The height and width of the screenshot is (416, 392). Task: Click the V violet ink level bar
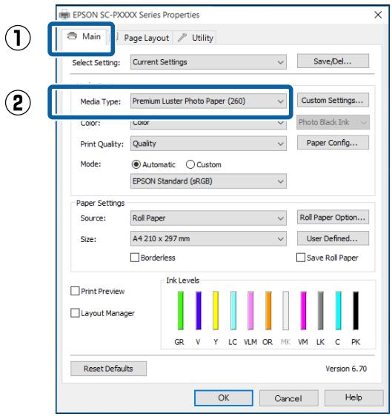[199, 310]
